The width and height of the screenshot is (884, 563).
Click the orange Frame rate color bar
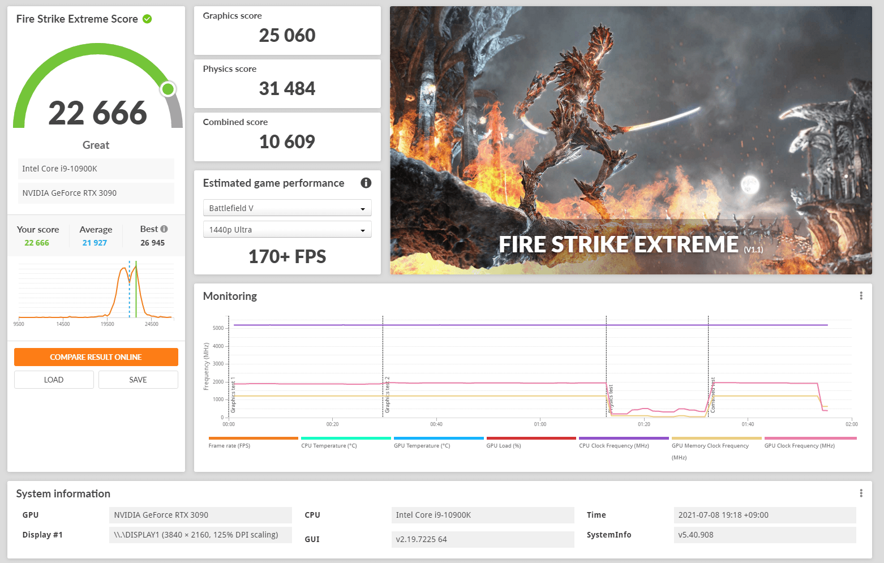pyautogui.click(x=253, y=438)
